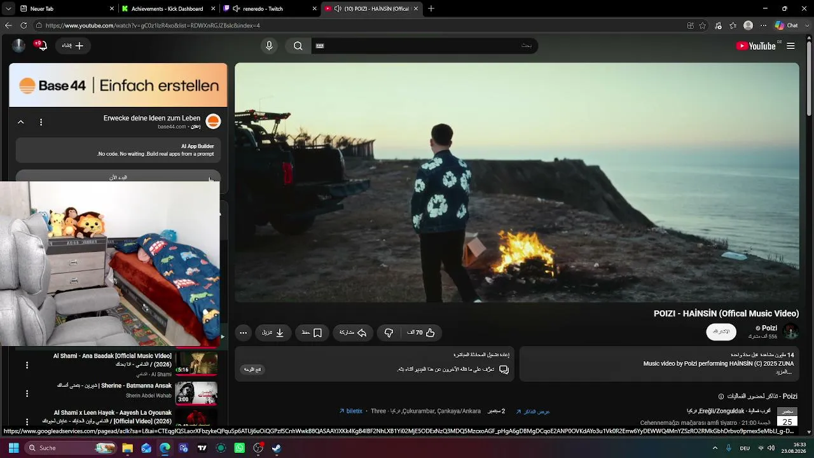Open the Base44 ad options menu
This screenshot has width=814, height=458.
(x=41, y=122)
